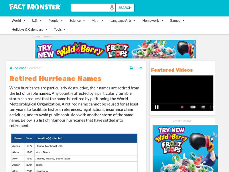Expand the Tools menu
The width and height of the screenshot is (229, 172).
60,30
